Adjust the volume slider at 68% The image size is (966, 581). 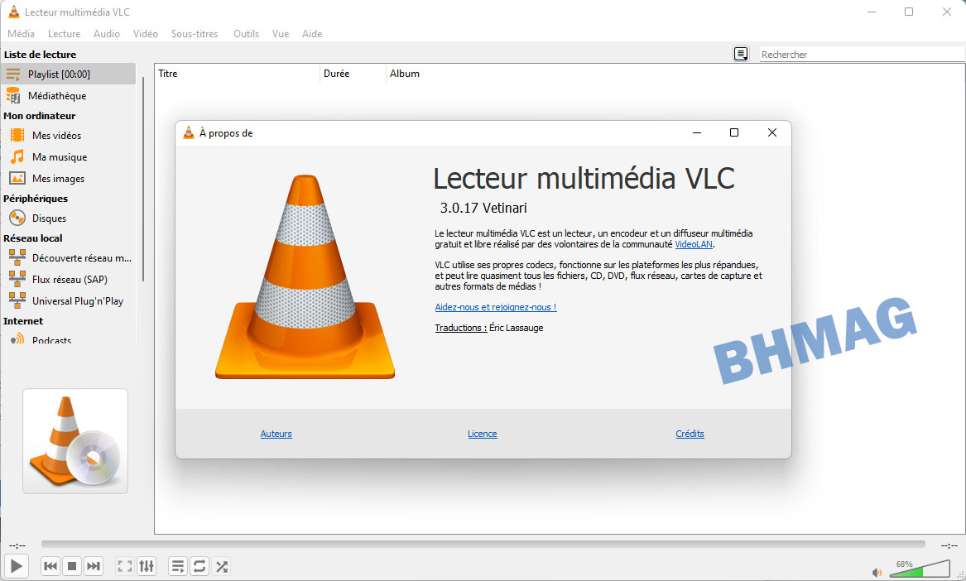point(920,568)
